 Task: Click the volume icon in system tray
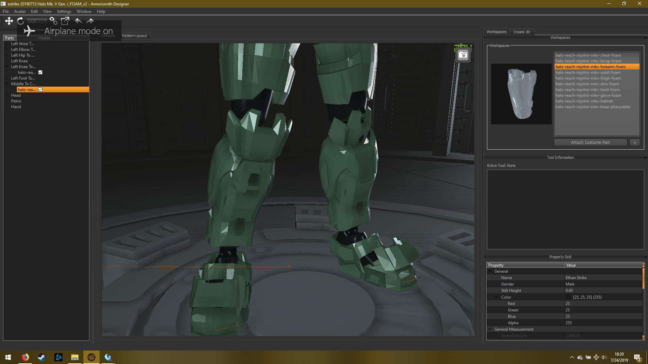[604, 357]
